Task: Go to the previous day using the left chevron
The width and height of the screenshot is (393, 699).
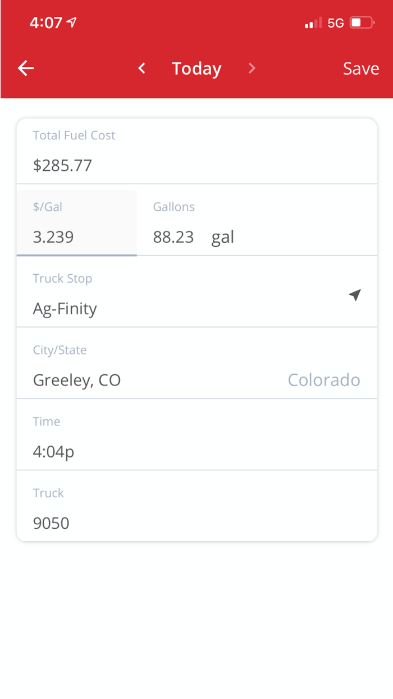Action: pos(141,68)
